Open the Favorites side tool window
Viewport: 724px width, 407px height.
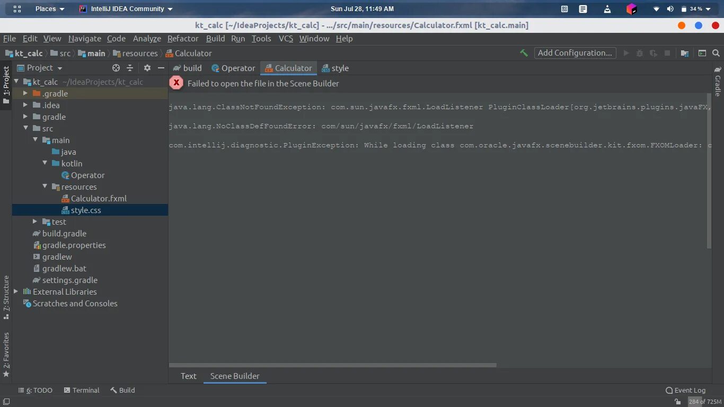coord(6,354)
